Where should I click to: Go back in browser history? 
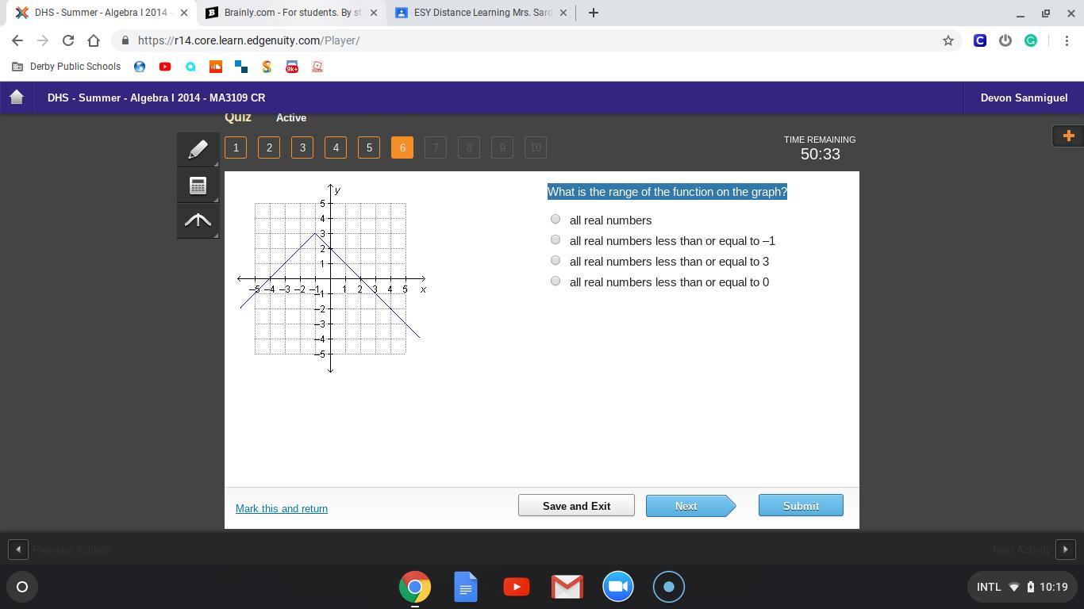click(17, 40)
